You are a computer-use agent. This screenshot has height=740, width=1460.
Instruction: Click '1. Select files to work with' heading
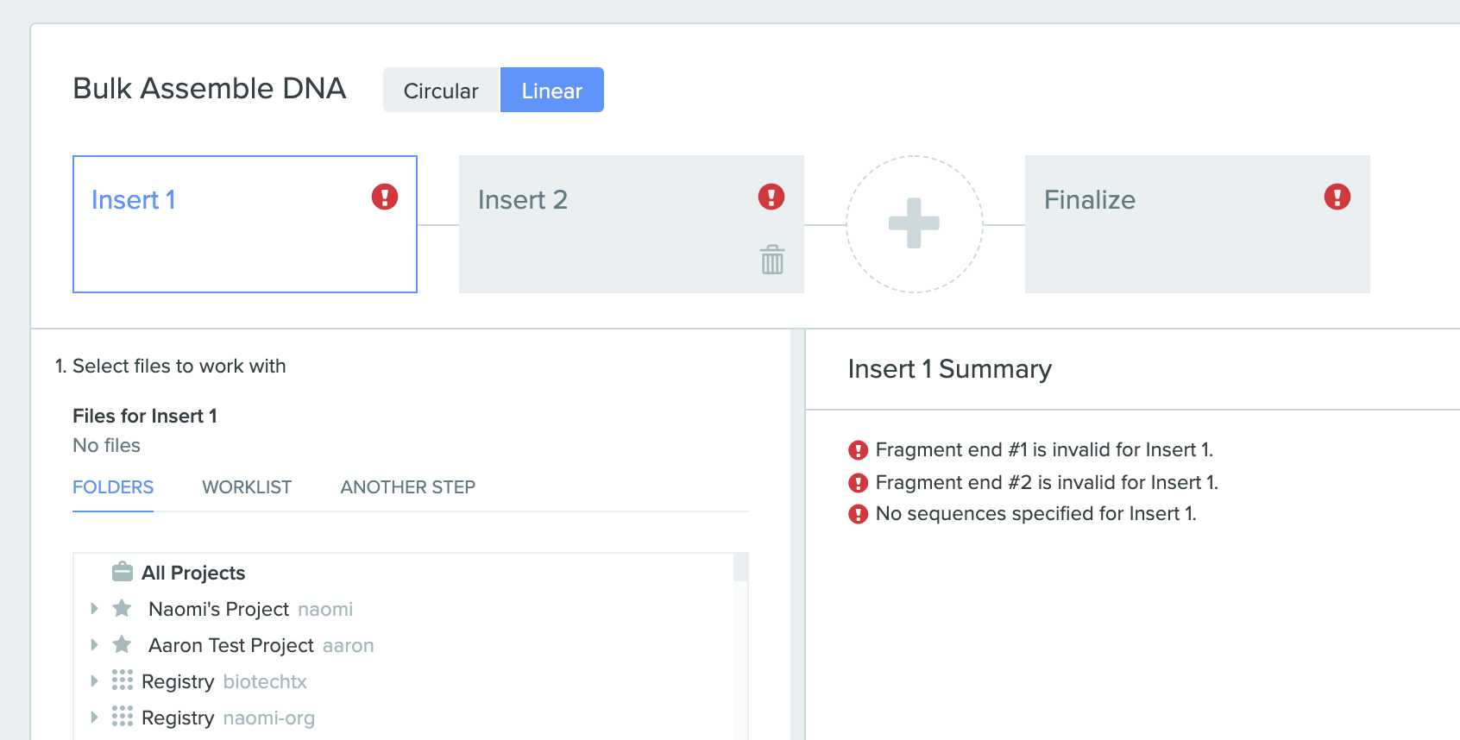coord(170,366)
